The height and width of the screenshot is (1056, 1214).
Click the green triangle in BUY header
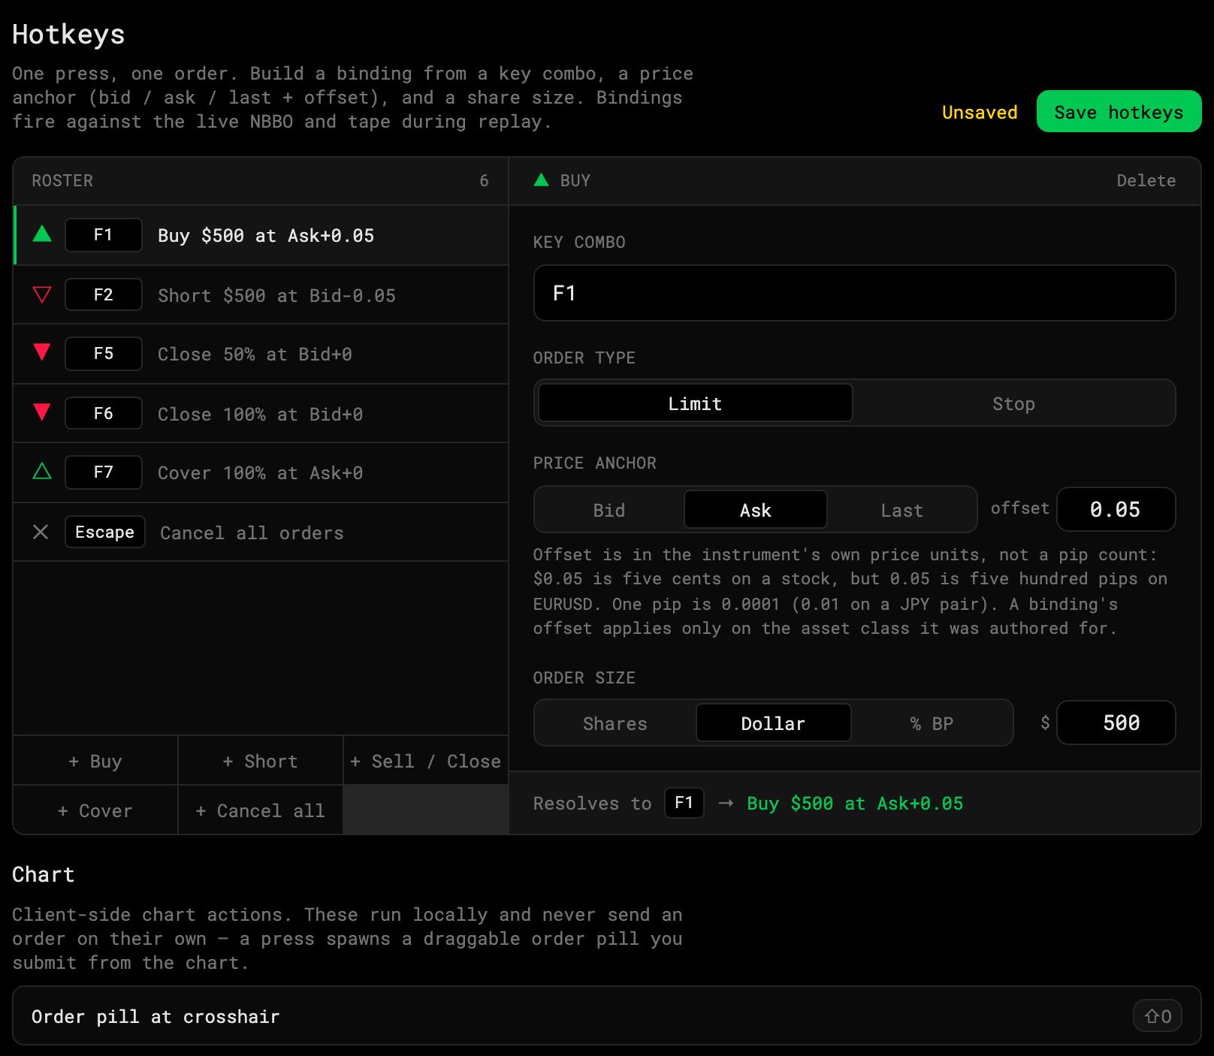[x=541, y=180]
